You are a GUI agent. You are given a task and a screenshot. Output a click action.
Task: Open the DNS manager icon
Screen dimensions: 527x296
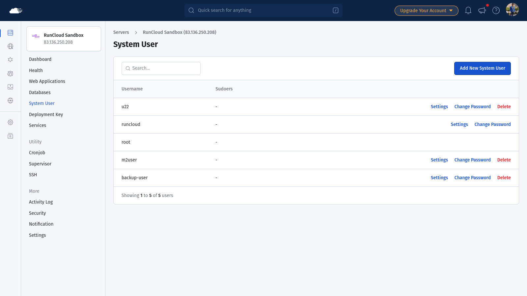point(10,100)
